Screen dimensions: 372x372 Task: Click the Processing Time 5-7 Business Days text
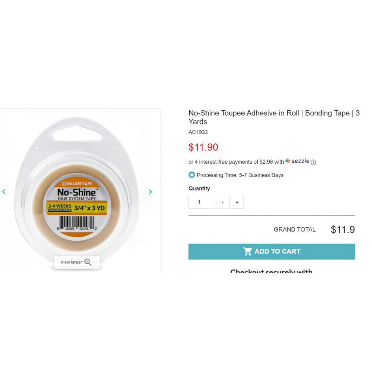point(240,175)
